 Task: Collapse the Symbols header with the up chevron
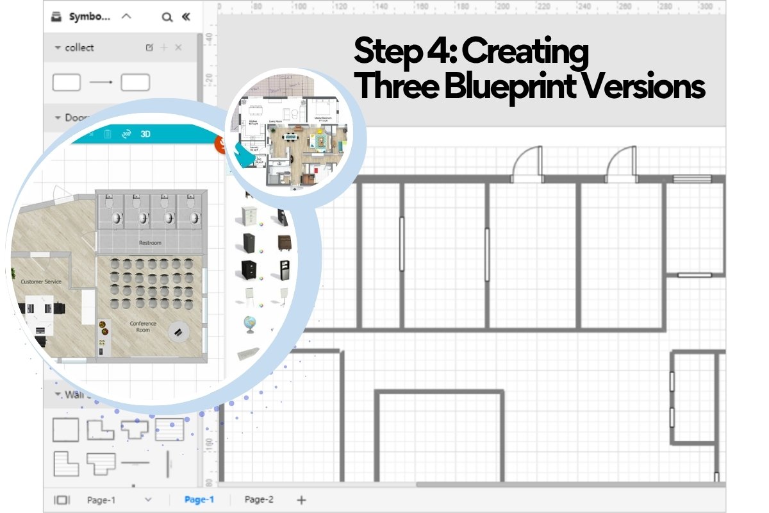[126, 17]
